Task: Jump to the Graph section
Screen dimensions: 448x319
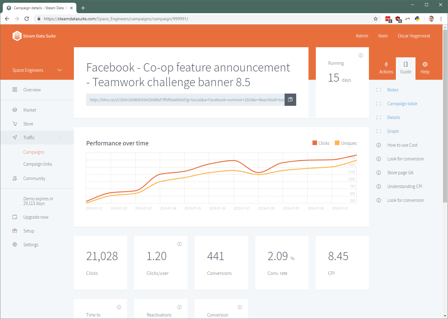Action: pos(393,131)
